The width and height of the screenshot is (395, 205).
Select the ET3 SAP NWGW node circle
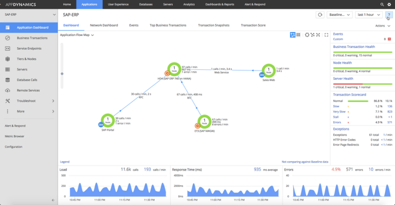(204, 122)
